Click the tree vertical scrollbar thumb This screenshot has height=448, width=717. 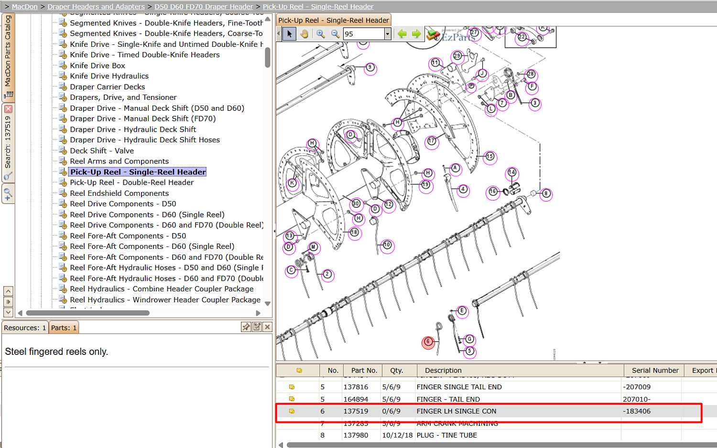(x=268, y=57)
